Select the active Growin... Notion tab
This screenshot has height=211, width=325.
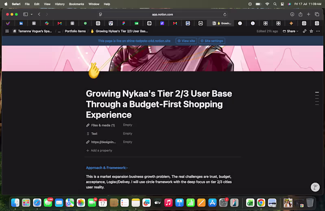point(221,24)
